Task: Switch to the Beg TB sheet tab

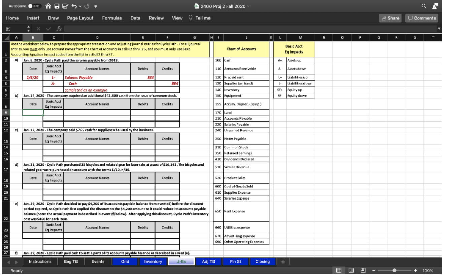Action: [71, 262]
